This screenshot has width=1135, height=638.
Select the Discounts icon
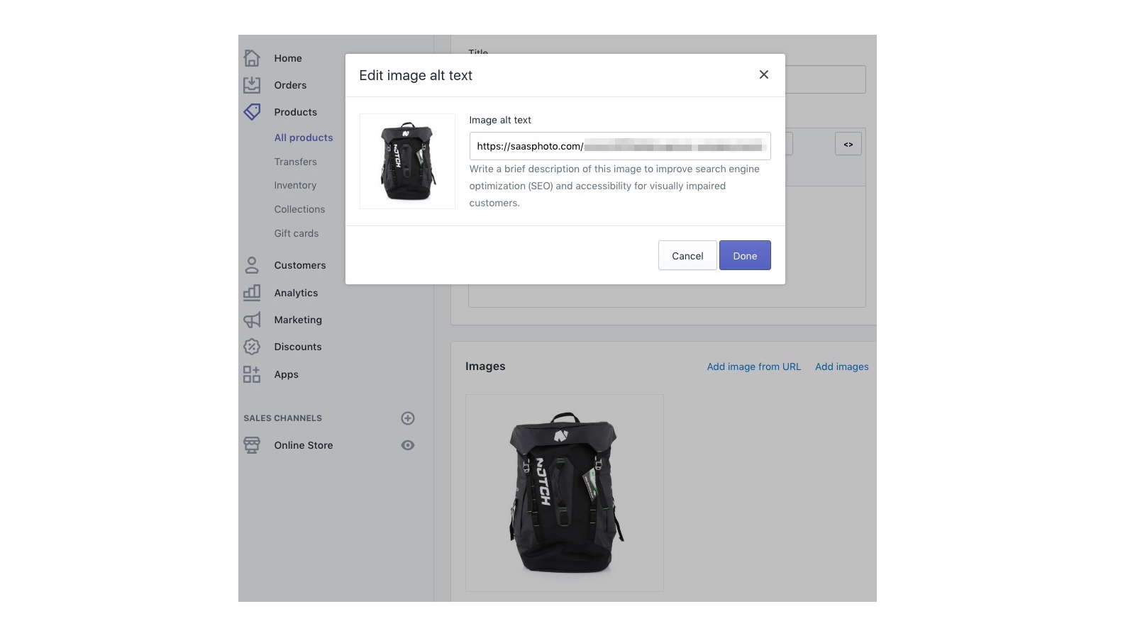click(252, 347)
